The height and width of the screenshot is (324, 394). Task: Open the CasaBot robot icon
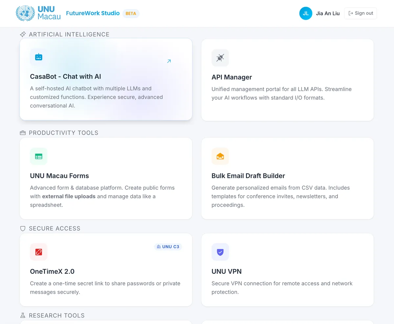click(x=39, y=57)
